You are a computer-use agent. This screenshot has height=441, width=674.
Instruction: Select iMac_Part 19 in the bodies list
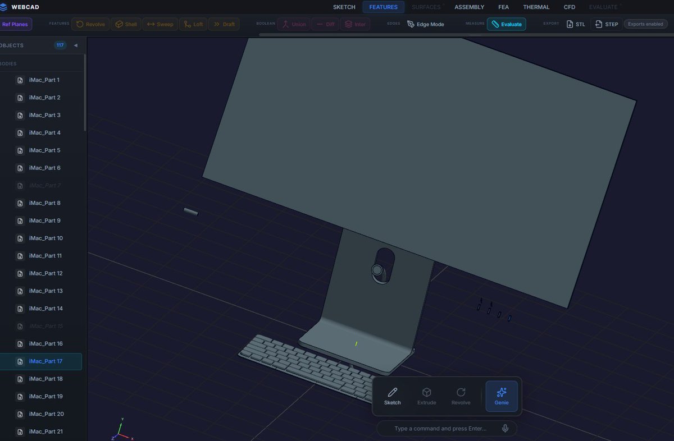coord(42,396)
